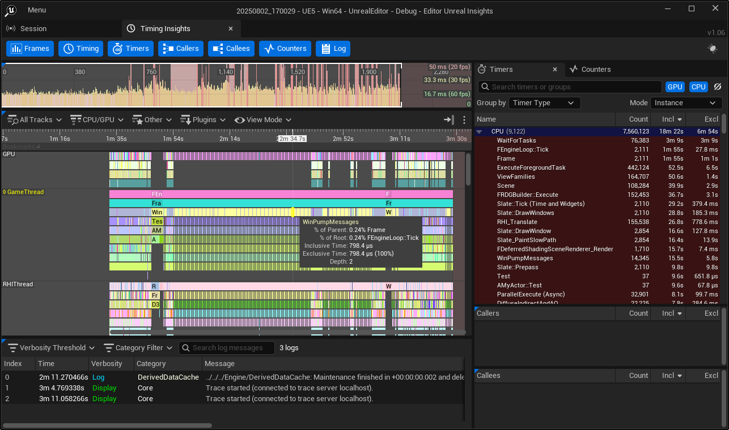729x430 pixels.
Task: Toggle the Timing view button
Action: 81,49
